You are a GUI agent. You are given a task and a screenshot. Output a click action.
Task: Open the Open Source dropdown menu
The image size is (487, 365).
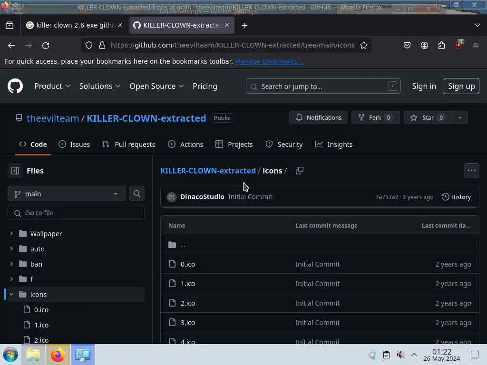156,86
